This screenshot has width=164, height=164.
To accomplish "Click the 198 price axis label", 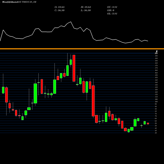I will pos(156,56).
